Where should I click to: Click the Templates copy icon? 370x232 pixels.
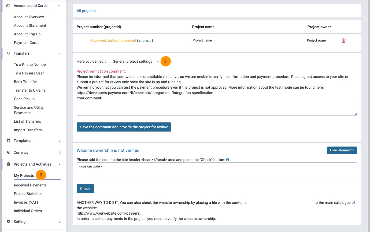click(x=8, y=141)
